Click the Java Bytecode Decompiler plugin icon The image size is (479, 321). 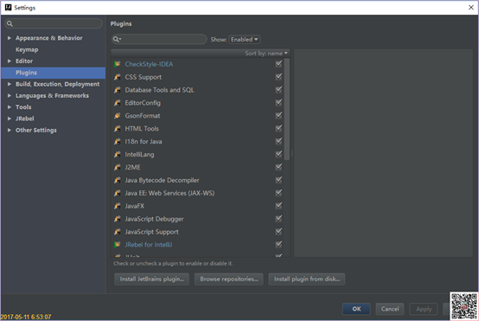point(118,180)
